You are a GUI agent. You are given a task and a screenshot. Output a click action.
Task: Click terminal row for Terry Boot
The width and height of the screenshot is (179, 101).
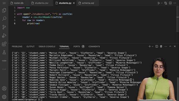(x=69, y=92)
